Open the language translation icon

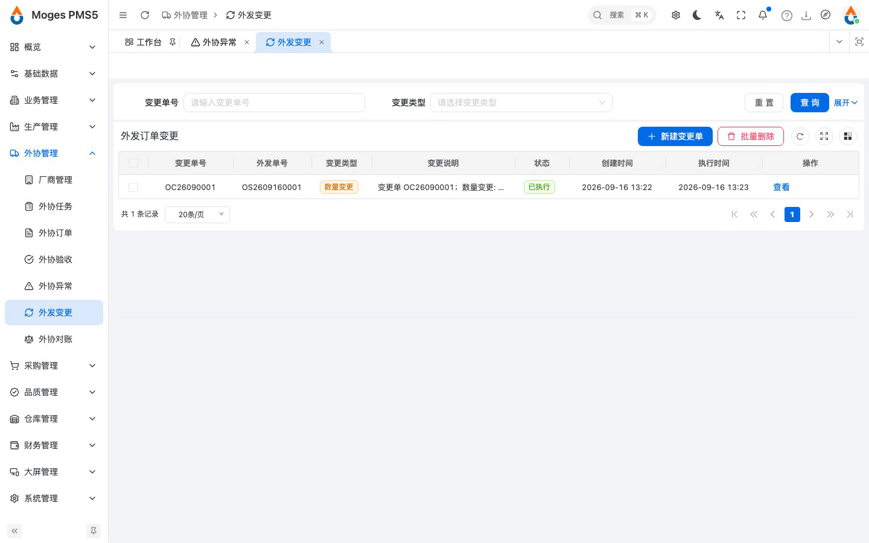click(719, 15)
